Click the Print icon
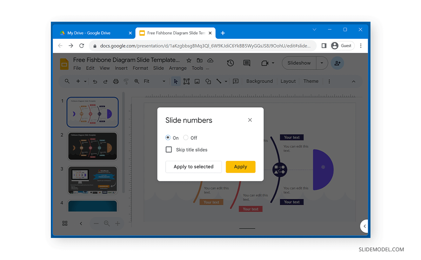 pos(116,81)
